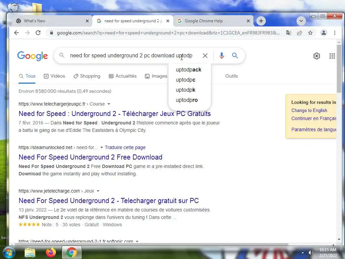
Task: Open the volume control in the tray
Action: [311, 253]
